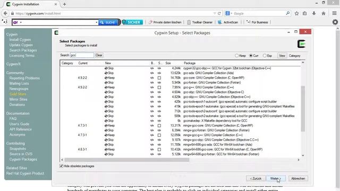The image size is (340, 191).
Task: Open Toolbar Cleaner toolbar item
Action: pos(200,22)
